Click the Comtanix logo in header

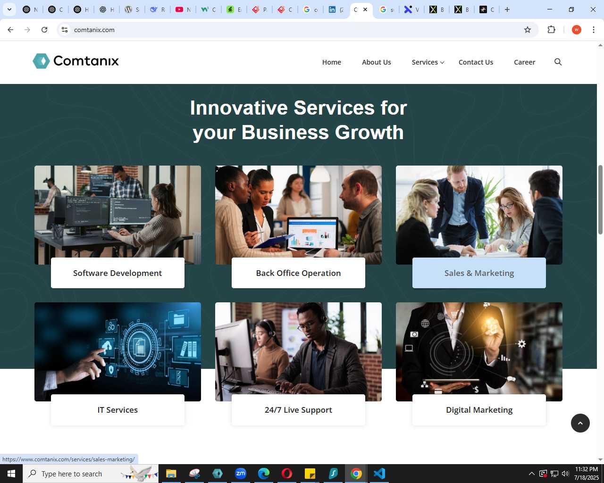(75, 61)
